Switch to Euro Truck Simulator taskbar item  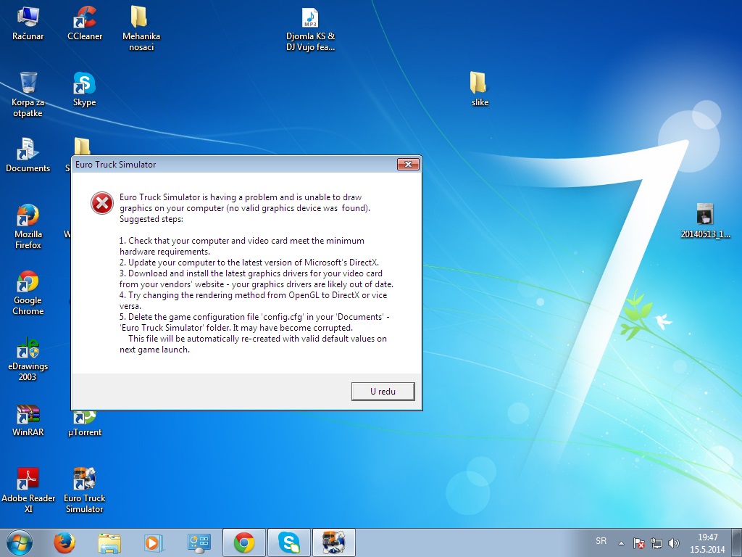[333, 542]
